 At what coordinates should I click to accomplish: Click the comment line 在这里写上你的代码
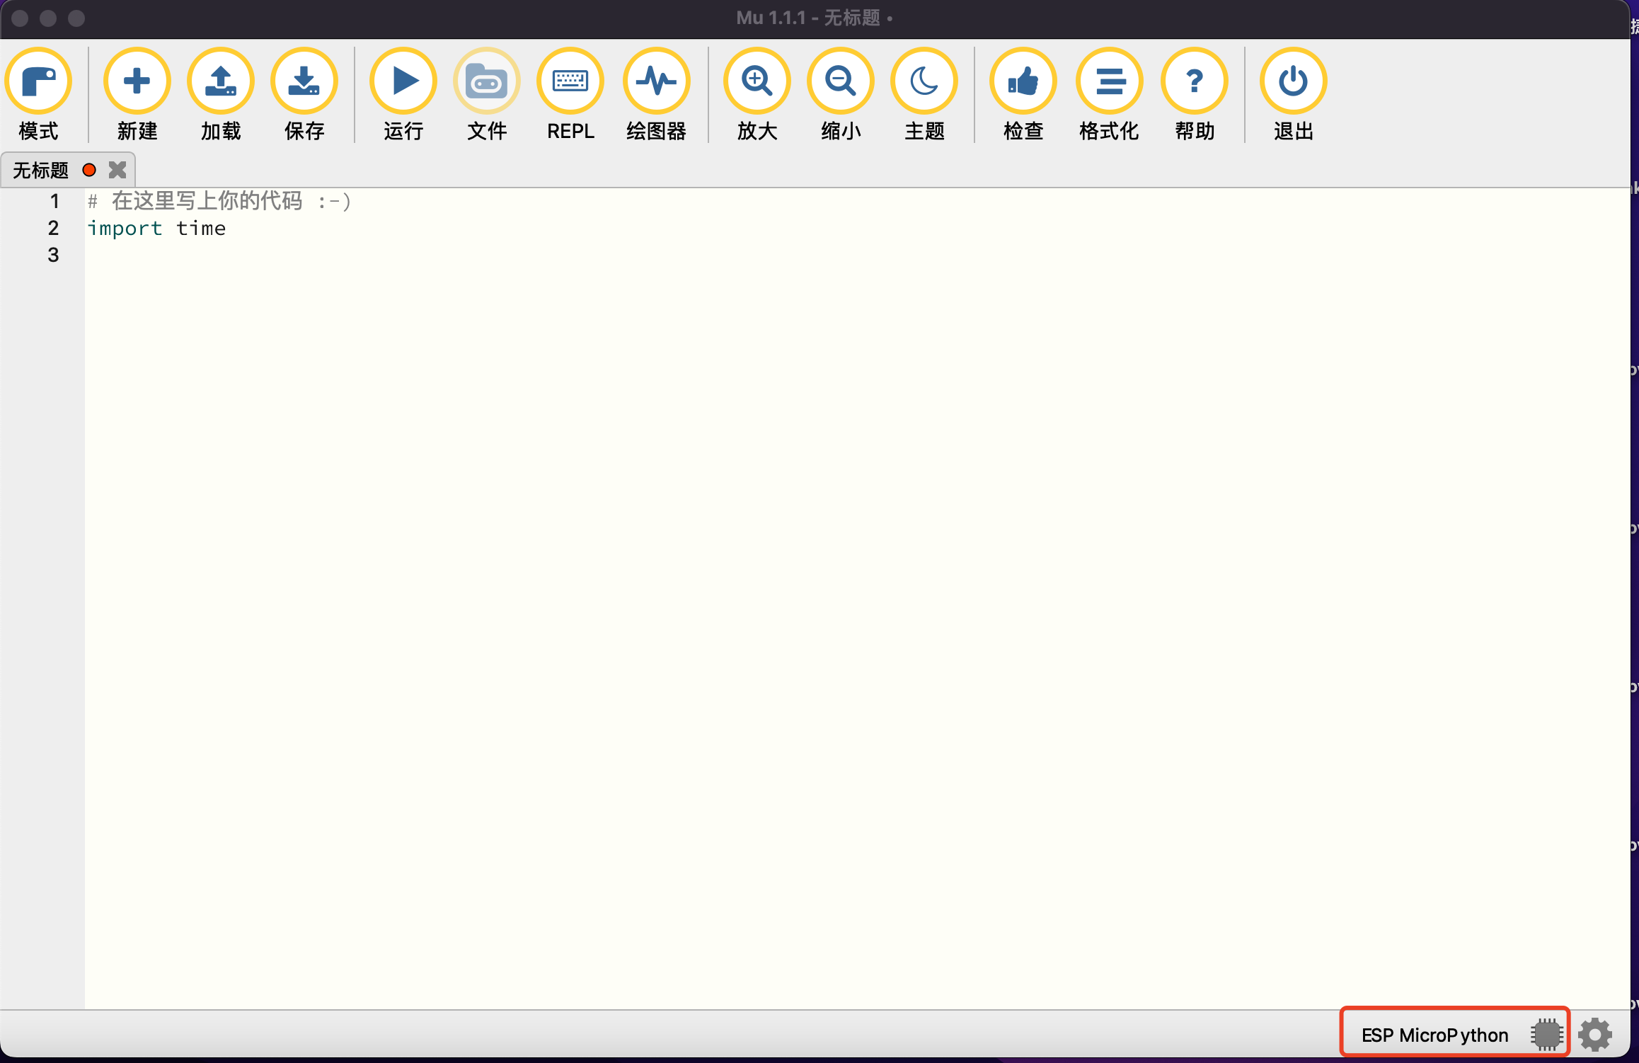219,202
